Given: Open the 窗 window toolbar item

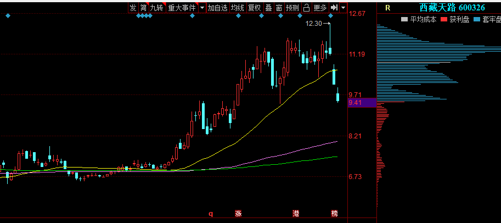Looking at the screenshot, I should pyautogui.click(x=279, y=8).
